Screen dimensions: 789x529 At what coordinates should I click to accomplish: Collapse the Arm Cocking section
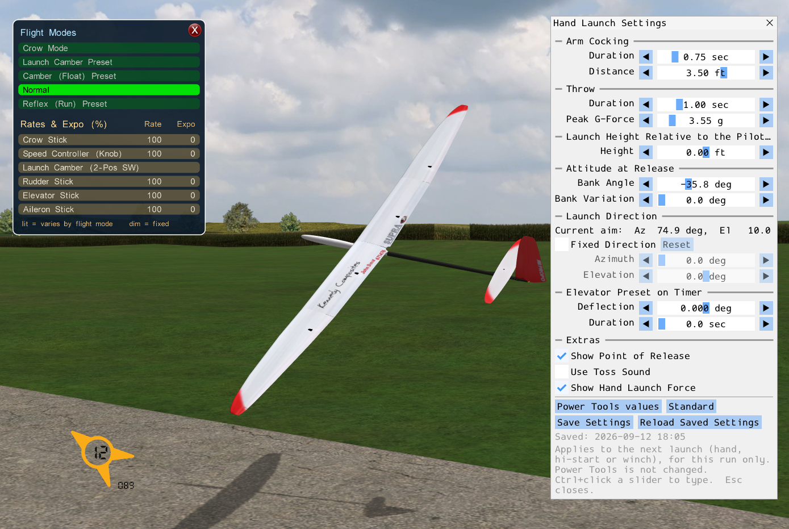tap(558, 41)
